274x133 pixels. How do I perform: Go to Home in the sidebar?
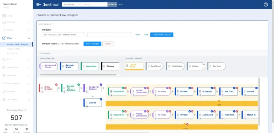(x=10, y=16)
